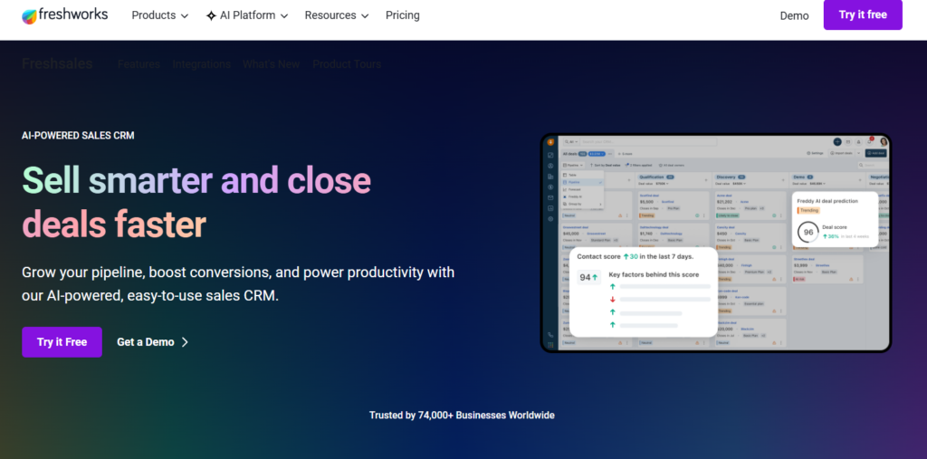Click the user avatar in product screenshot
The image size is (927, 459).
click(x=884, y=142)
